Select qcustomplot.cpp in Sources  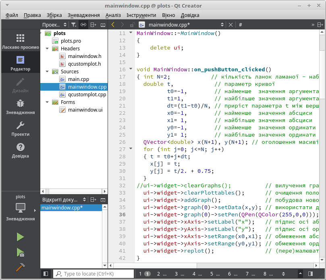click(x=87, y=95)
